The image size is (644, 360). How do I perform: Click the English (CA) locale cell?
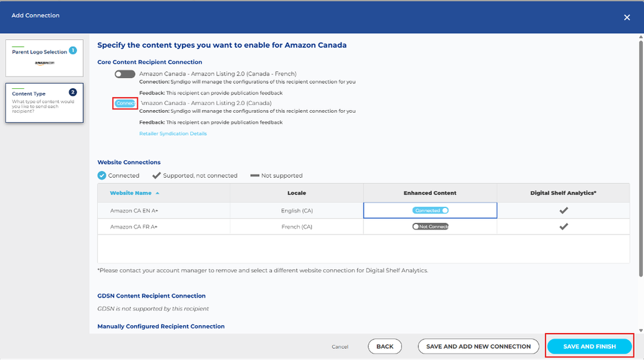[x=297, y=211]
